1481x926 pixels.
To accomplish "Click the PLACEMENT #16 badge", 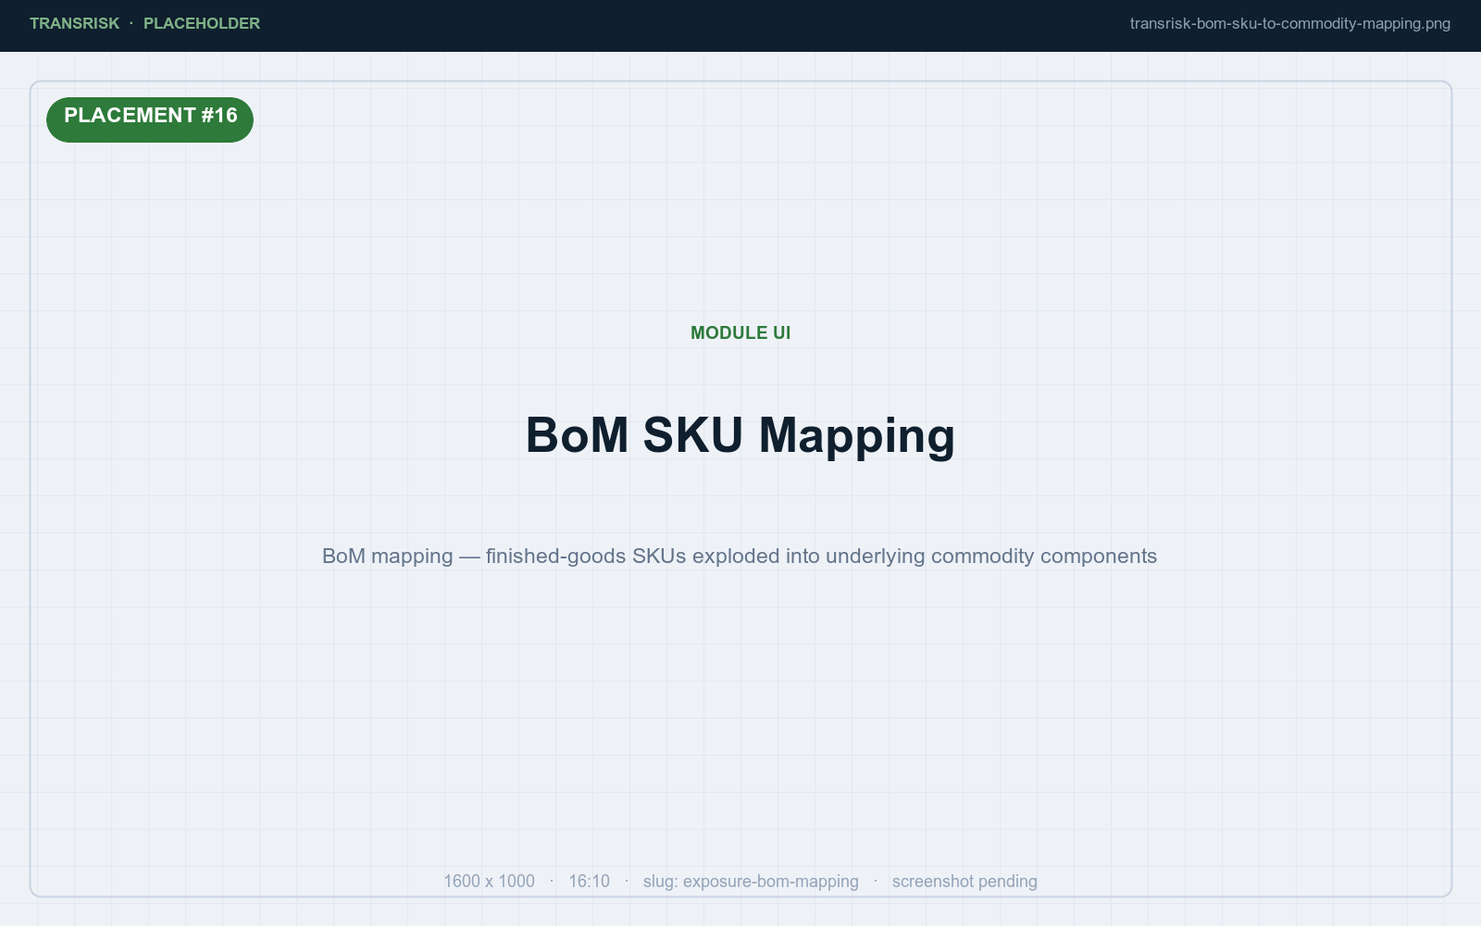I will coord(150,119).
